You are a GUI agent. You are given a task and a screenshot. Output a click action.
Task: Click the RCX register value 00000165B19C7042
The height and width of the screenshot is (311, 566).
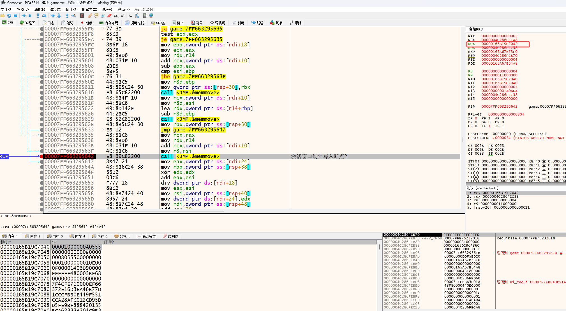click(499, 44)
